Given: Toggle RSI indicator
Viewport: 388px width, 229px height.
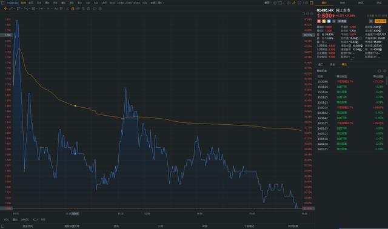Looking at the screenshot, I should [x=43, y=219].
